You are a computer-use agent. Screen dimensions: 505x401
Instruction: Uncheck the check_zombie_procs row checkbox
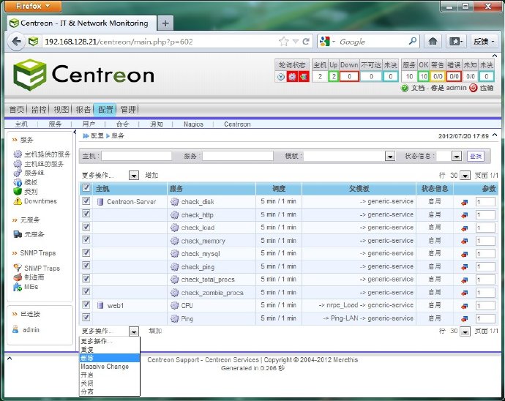click(x=86, y=291)
